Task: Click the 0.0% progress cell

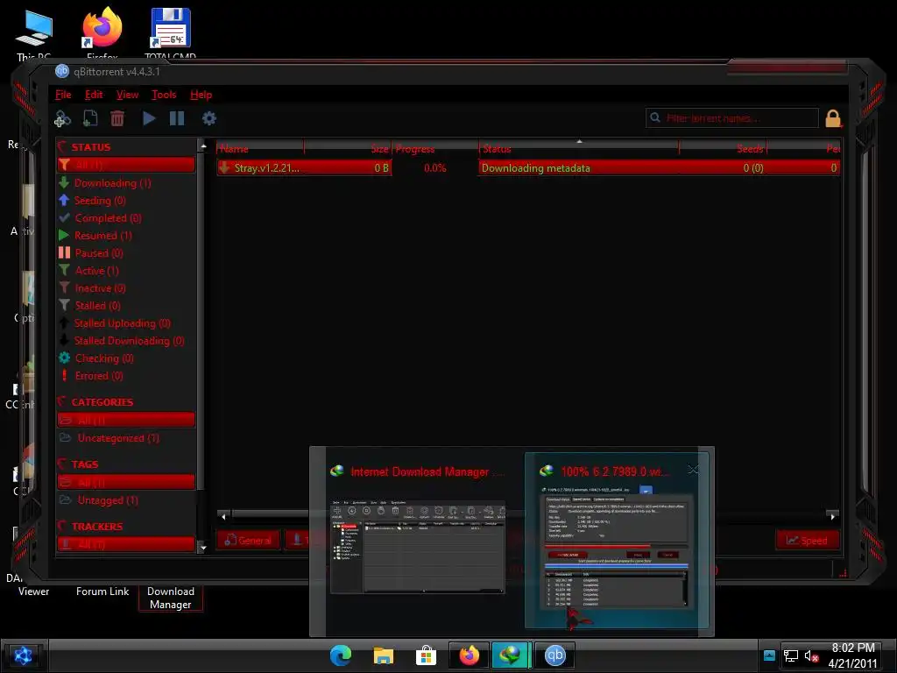Action: tap(434, 167)
